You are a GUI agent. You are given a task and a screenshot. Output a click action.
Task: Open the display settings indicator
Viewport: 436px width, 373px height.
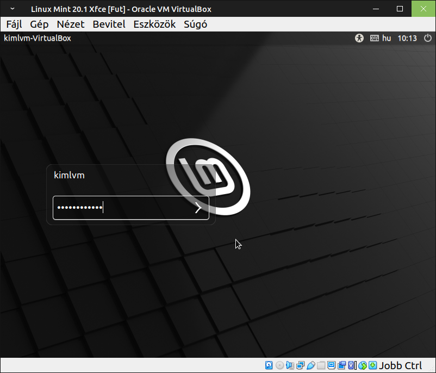point(331,365)
